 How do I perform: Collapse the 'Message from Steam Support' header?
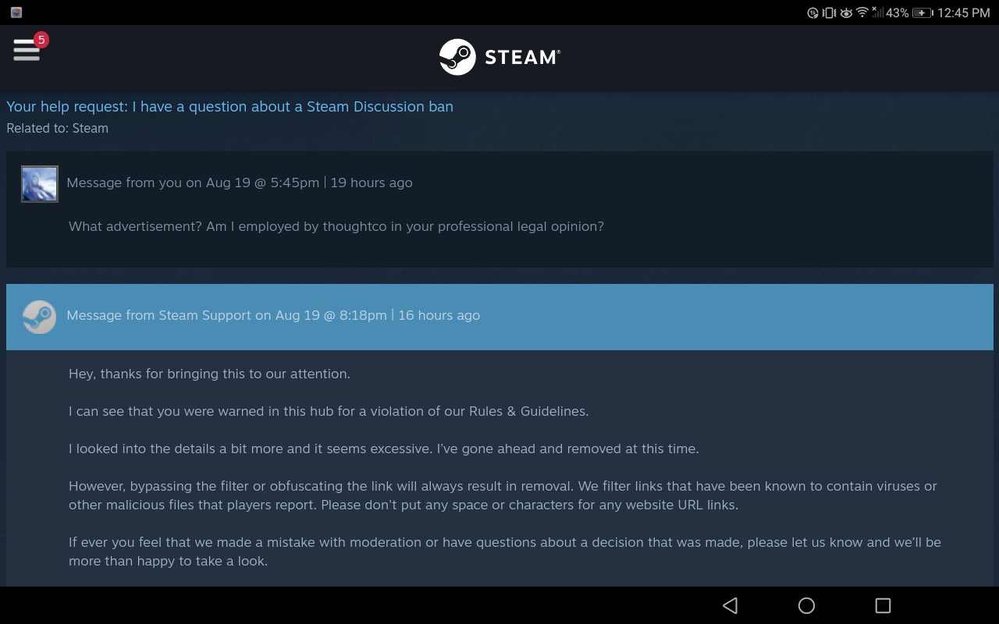tap(499, 317)
